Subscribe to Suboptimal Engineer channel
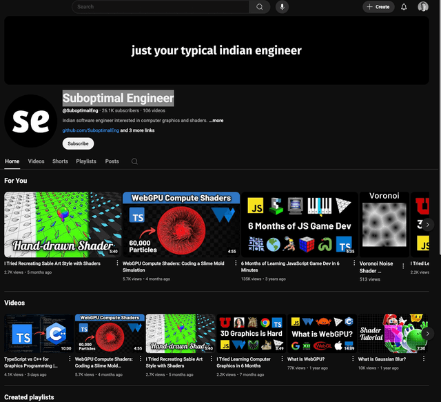Image resolution: width=441 pixels, height=402 pixels. point(78,143)
